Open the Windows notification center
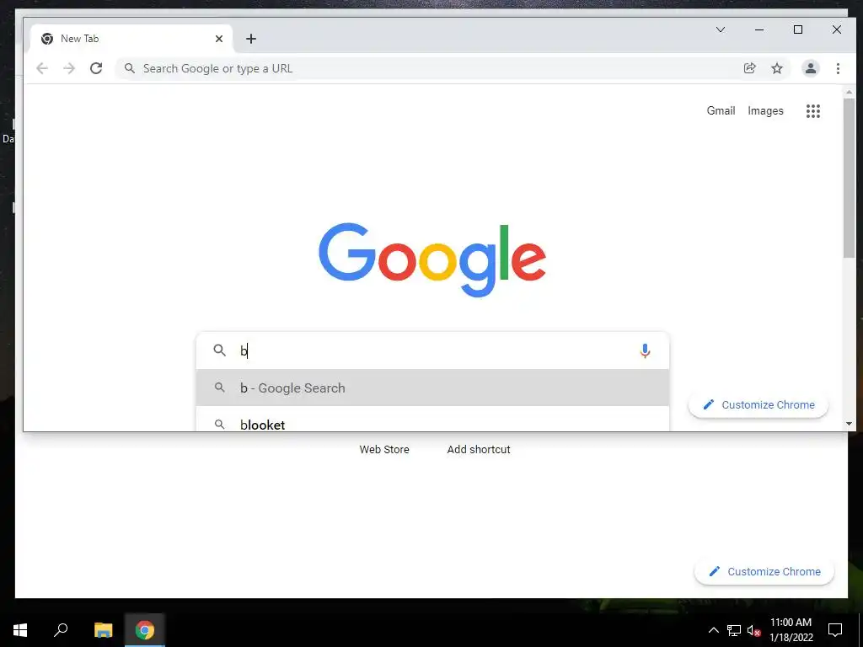 (835, 630)
